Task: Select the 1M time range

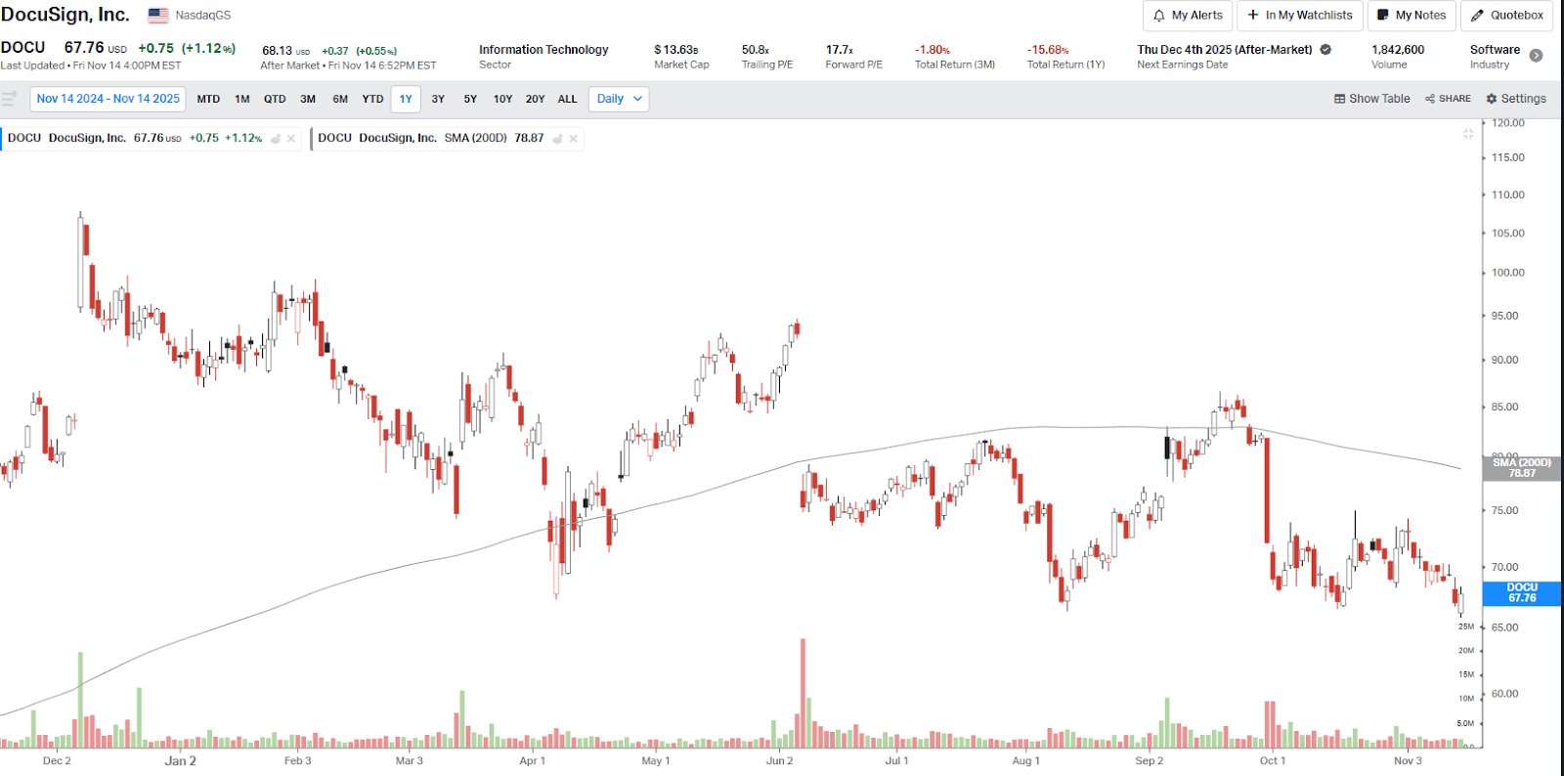Action: pos(242,99)
